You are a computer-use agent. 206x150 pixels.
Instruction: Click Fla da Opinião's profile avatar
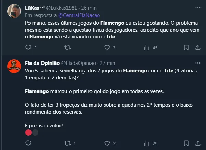[13, 66]
